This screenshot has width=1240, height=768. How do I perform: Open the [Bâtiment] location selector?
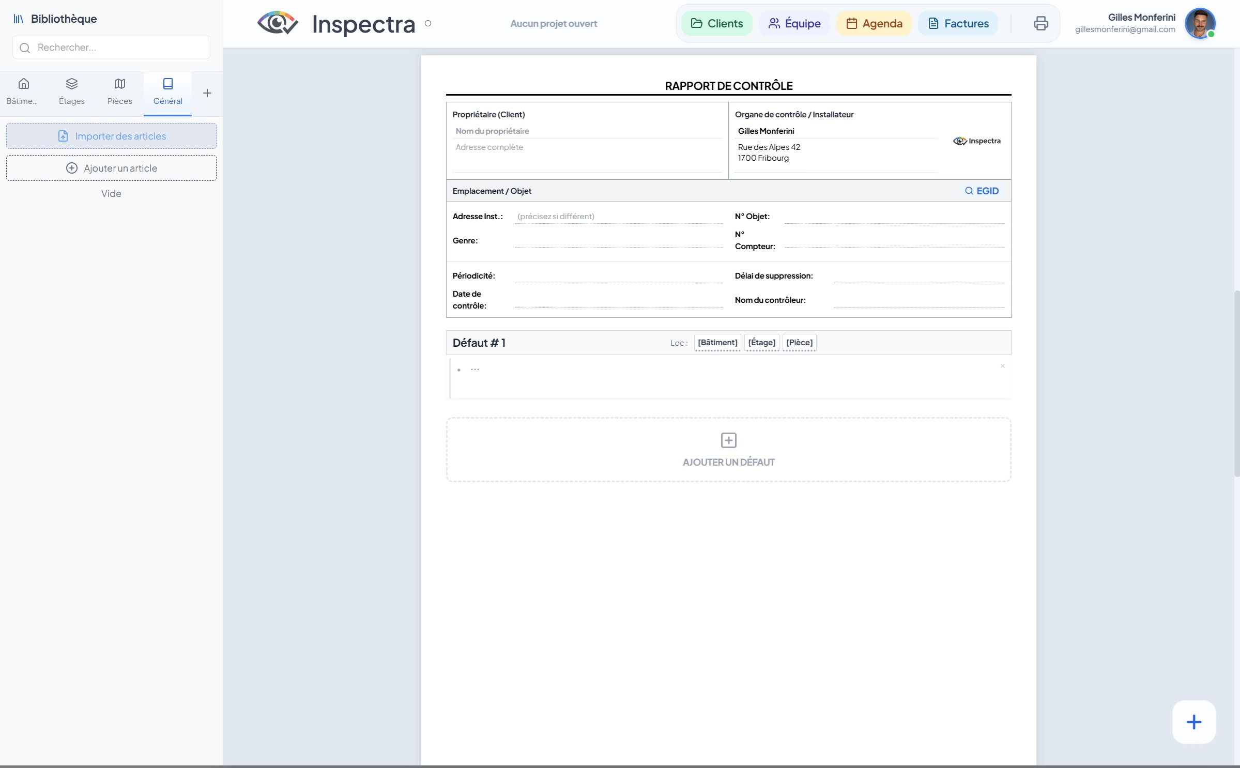pyautogui.click(x=717, y=343)
